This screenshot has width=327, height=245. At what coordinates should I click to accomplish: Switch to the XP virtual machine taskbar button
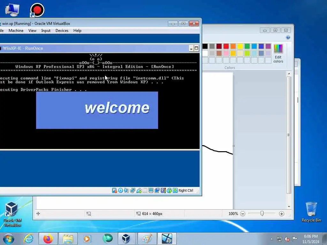(167, 239)
